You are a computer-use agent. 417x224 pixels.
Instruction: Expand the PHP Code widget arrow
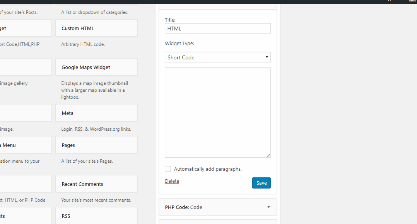[268, 207]
